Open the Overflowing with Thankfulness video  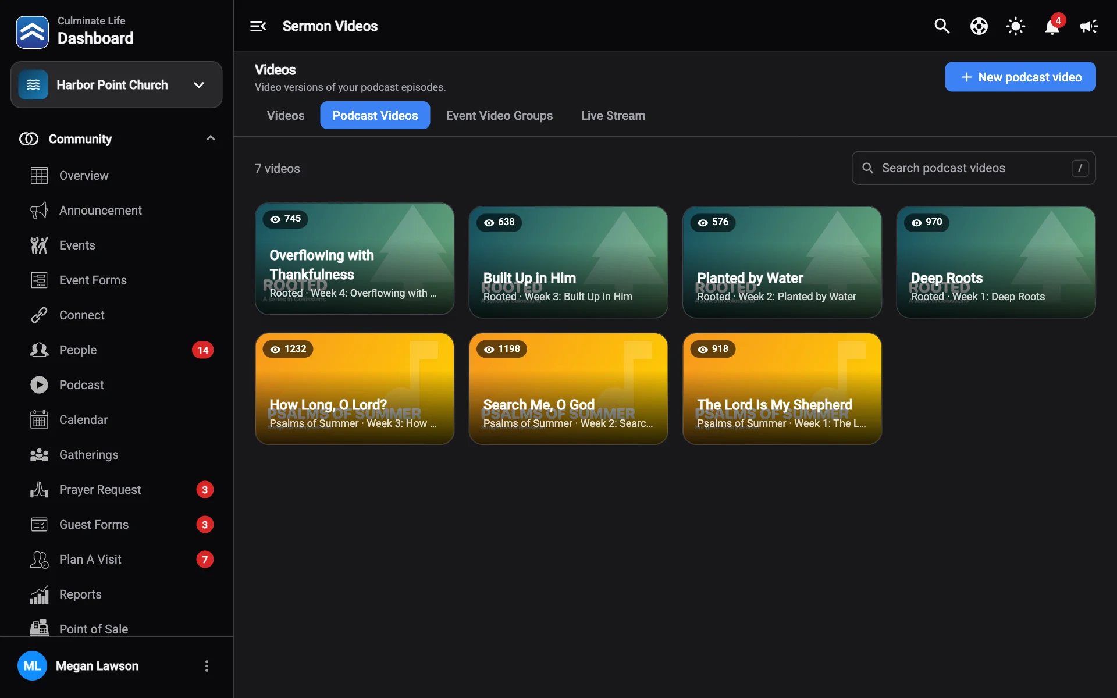click(355, 259)
